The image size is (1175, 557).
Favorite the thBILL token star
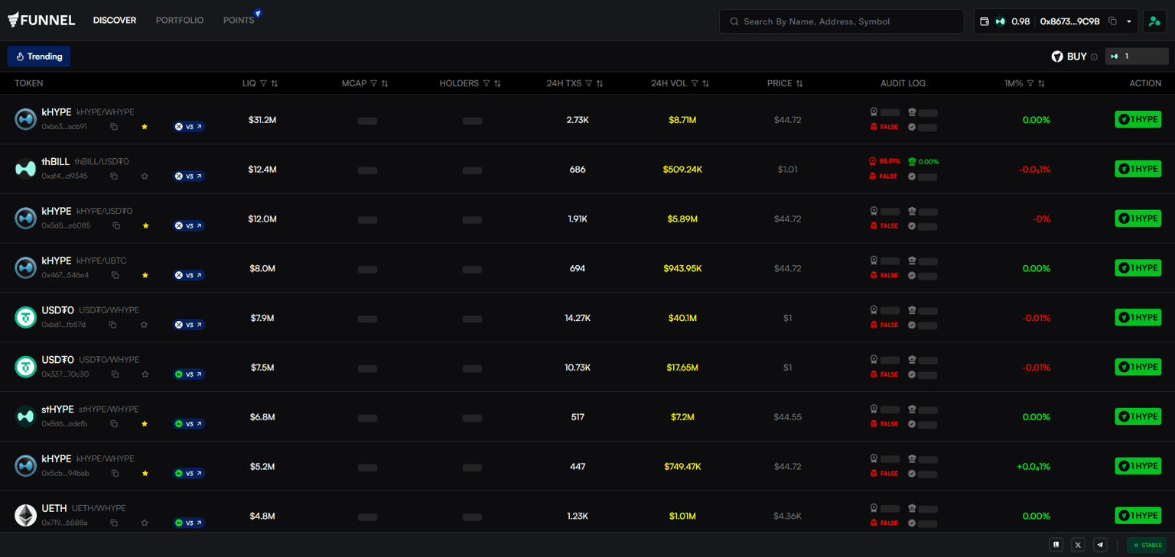[x=145, y=176]
